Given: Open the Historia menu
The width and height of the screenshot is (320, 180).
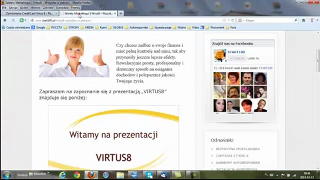Looking at the screenshot, I should (x=35, y=7).
